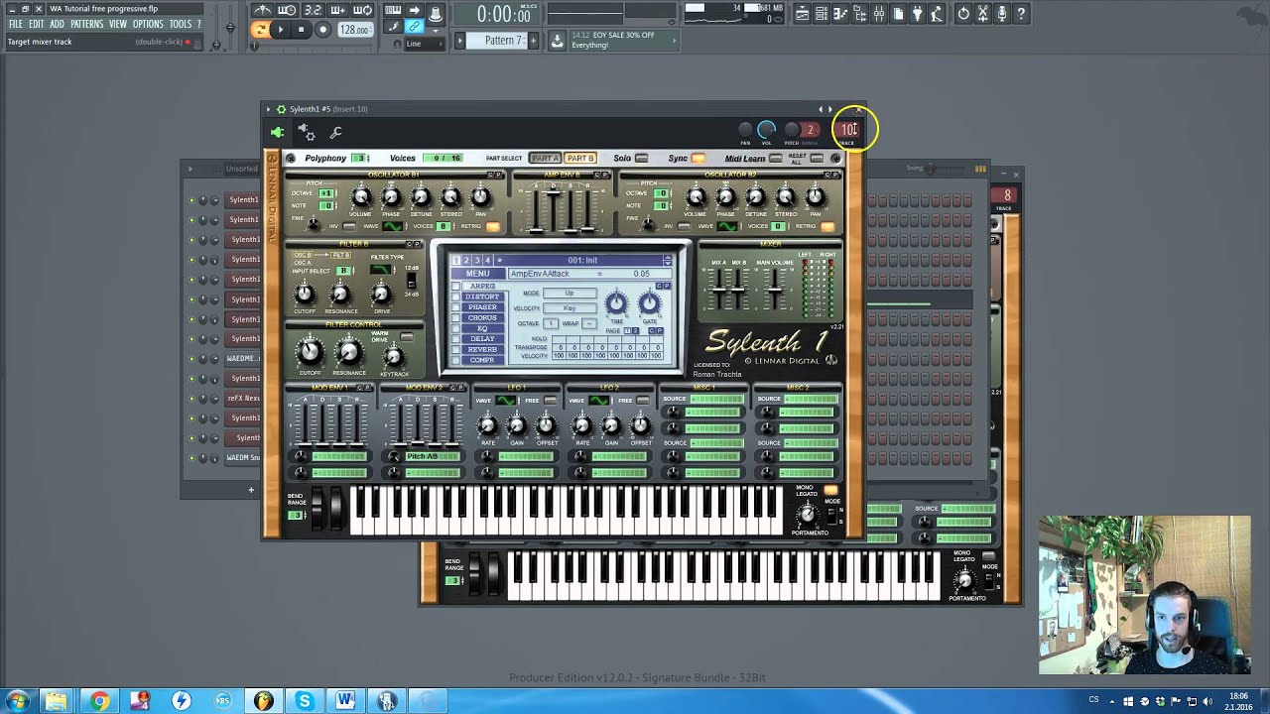This screenshot has height=714, width=1270.
Task: Toggle the Solo switch in Sylenth1
Action: (641, 159)
